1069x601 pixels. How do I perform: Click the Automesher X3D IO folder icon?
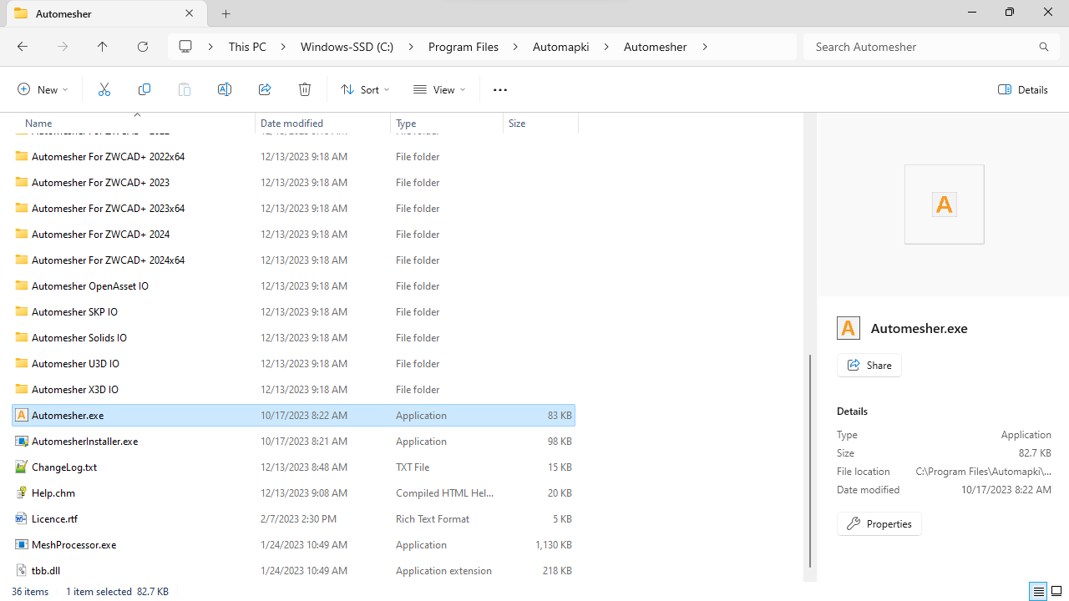tap(22, 389)
